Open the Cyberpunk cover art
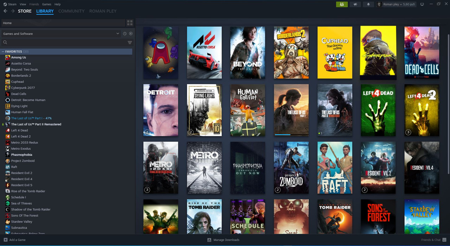This screenshot has width=450, height=246. [x=378, y=53]
